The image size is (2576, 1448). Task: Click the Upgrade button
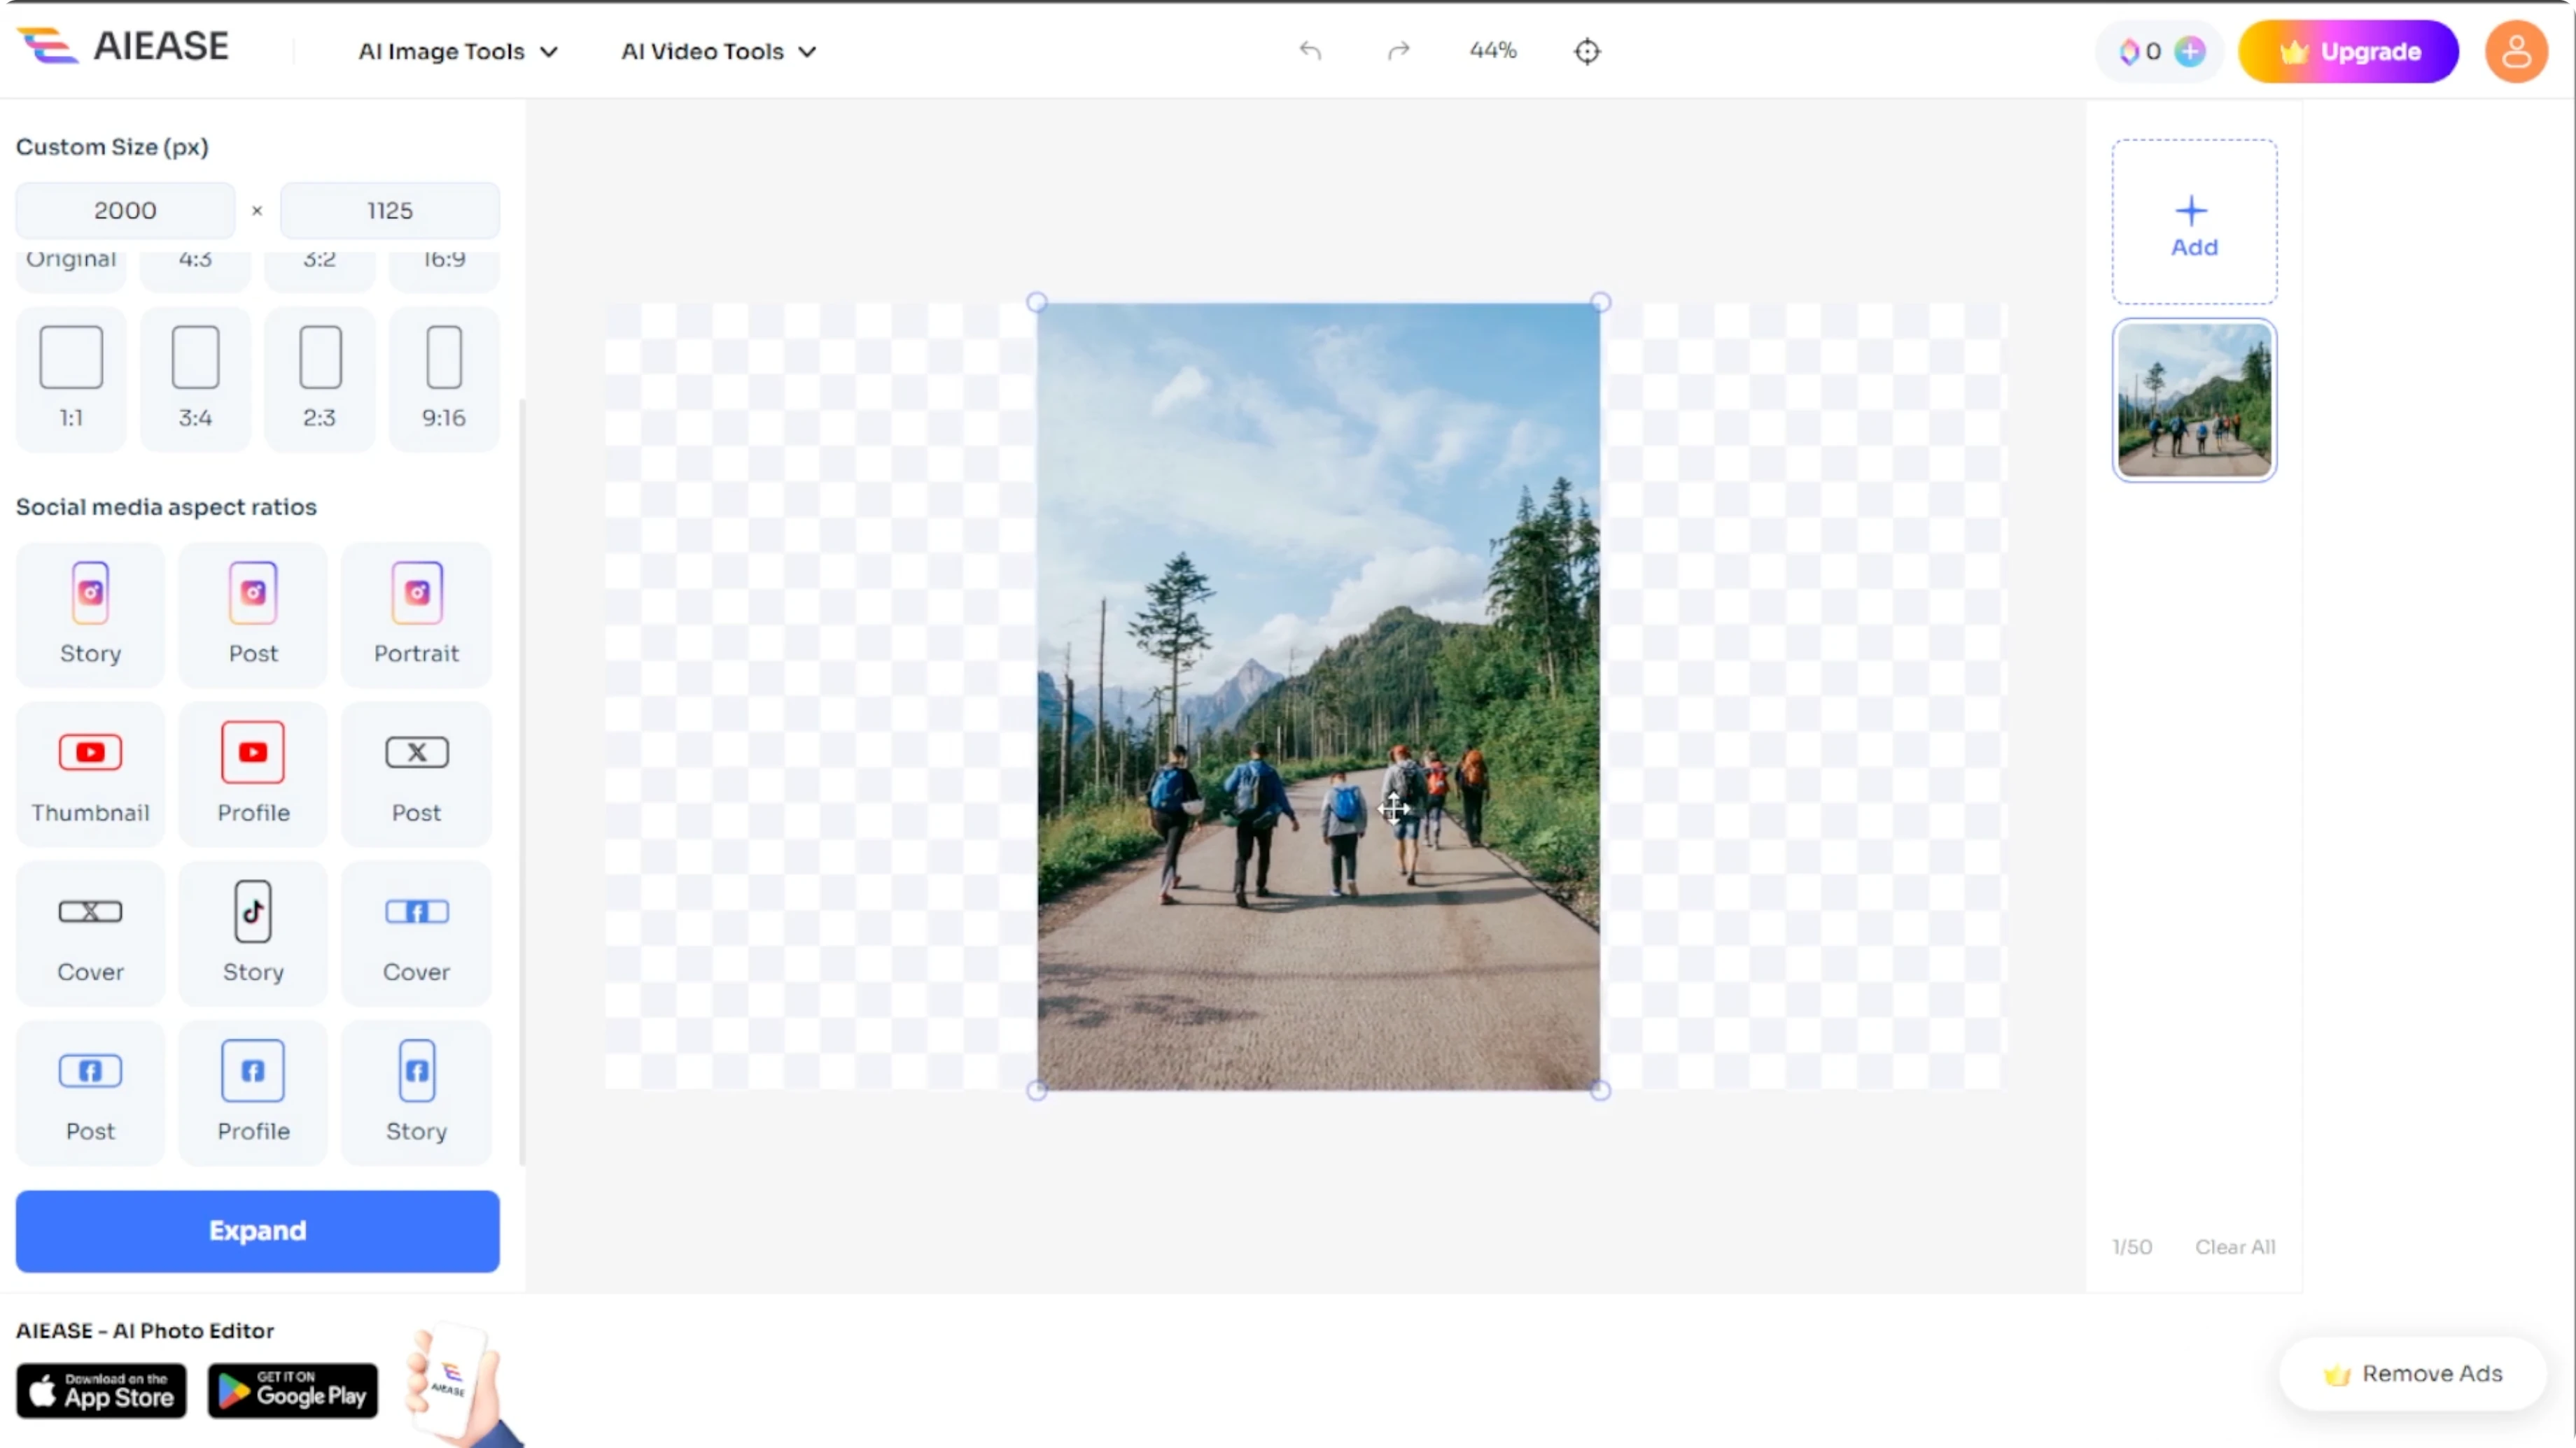coord(2348,51)
